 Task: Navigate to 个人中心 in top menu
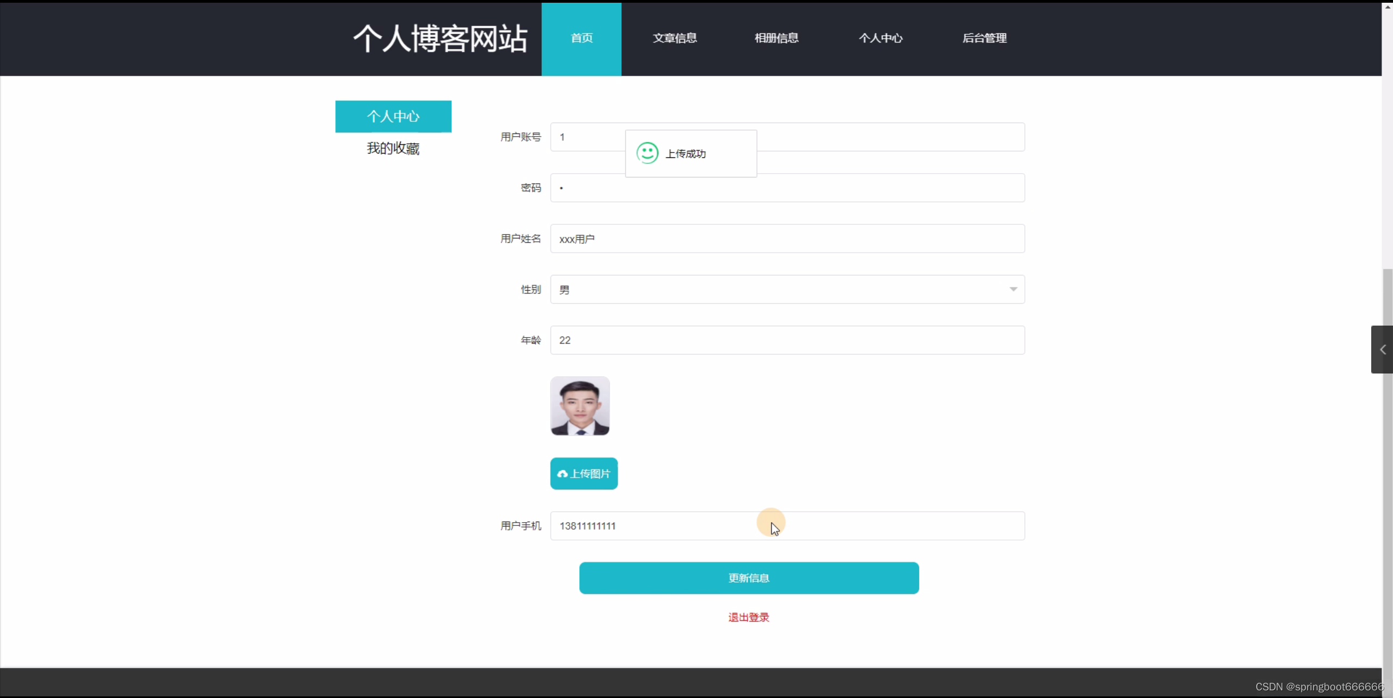click(880, 38)
